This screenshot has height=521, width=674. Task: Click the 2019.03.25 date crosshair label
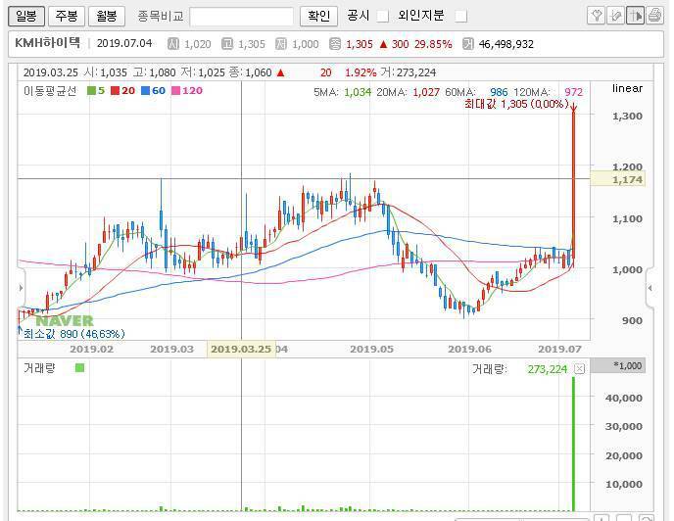241,349
